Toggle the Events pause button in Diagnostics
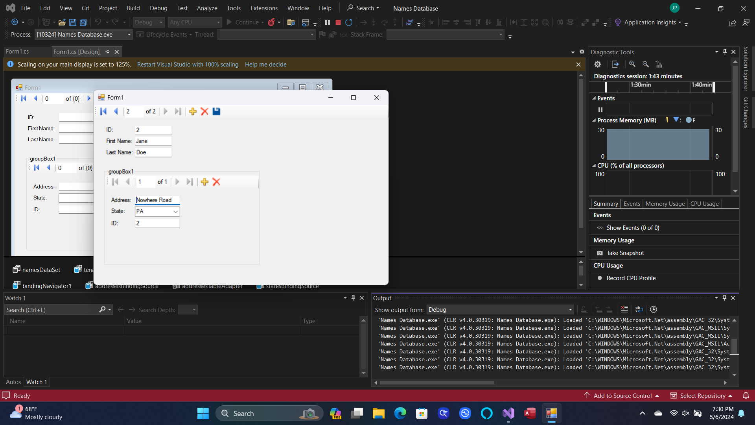The height and width of the screenshot is (425, 755). (x=600, y=109)
